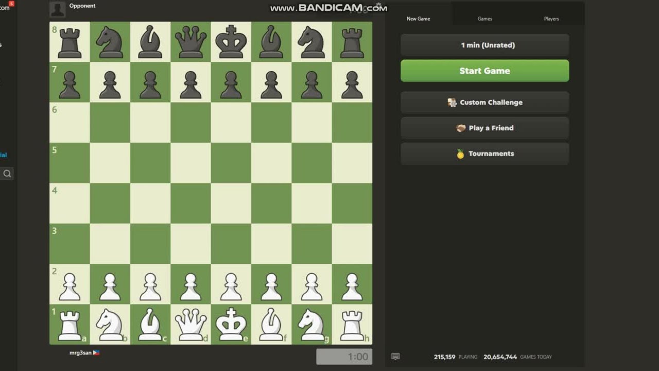Select the white bishop on c1
The image size is (659, 371).
150,325
